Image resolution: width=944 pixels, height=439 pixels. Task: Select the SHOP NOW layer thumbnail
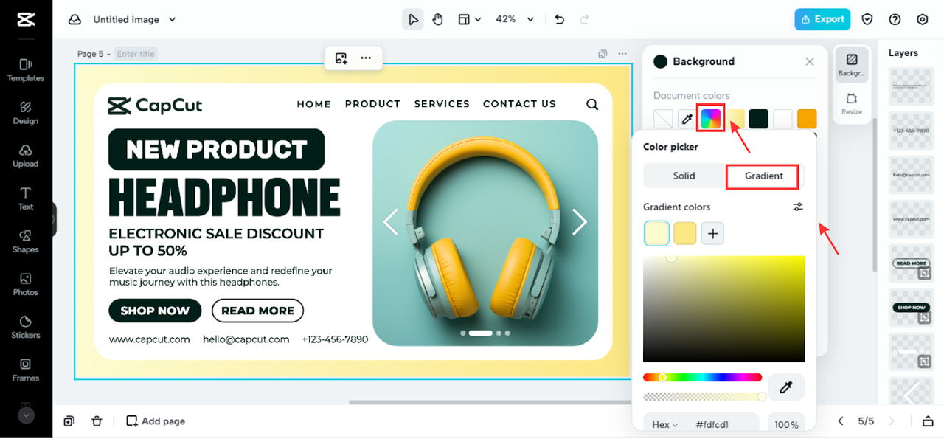[x=912, y=308]
